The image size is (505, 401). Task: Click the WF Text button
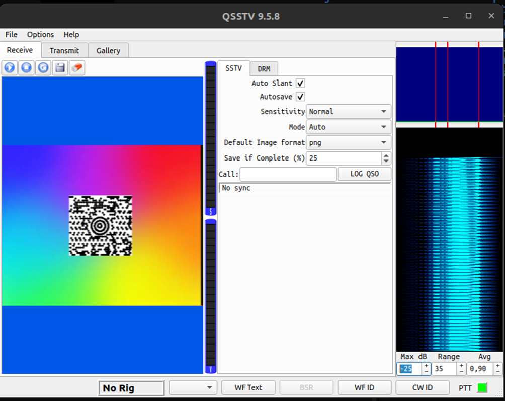pos(248,388)
